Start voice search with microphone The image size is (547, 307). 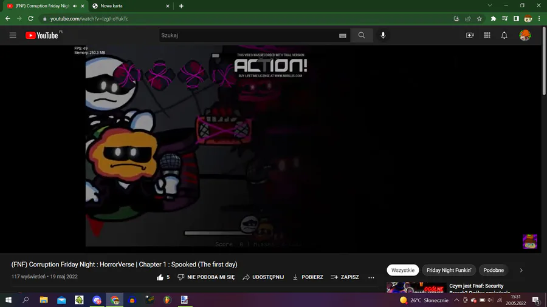383,35
